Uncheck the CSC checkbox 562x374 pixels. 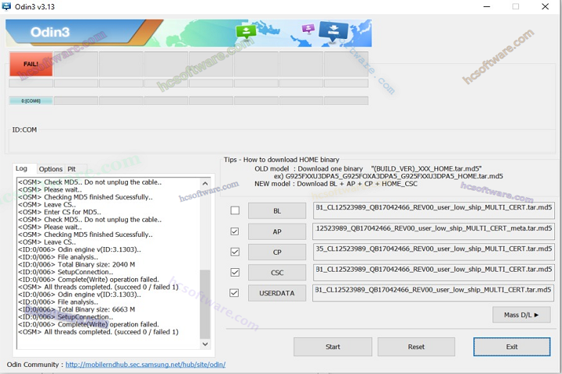235,273
